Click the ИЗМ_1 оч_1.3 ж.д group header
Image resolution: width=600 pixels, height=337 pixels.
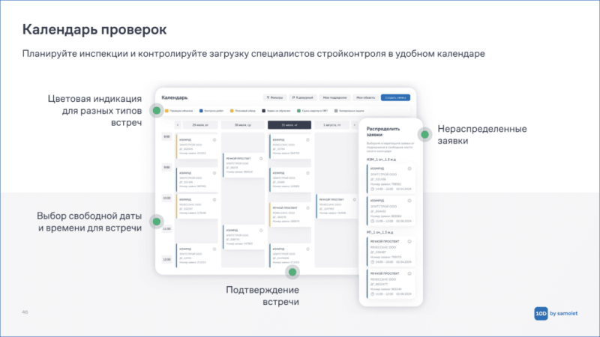click(x=381, y=160)
